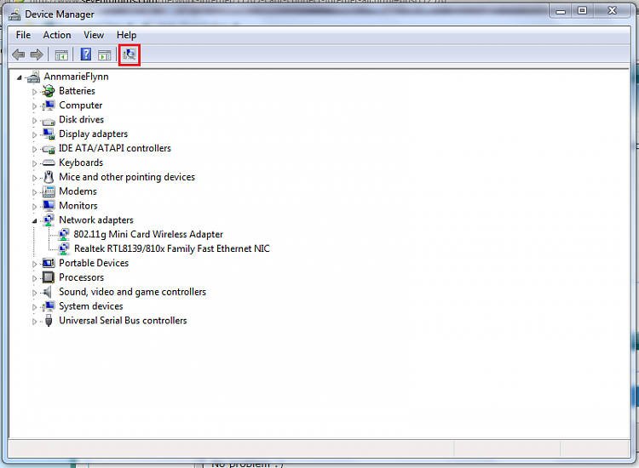Image resolution: width=639 pixels, height=468 pixels.
Task: Click the Device Manager title bar icon
Action: tap(14, 14)
